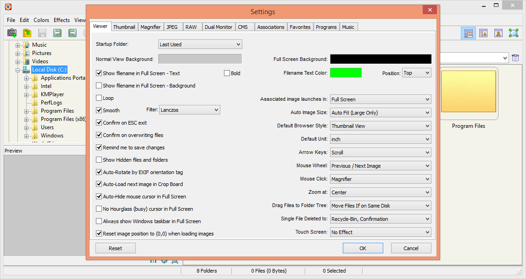Open the filename Position dropdown
Viewport: 526px width, 279px height.
[417, 73]
